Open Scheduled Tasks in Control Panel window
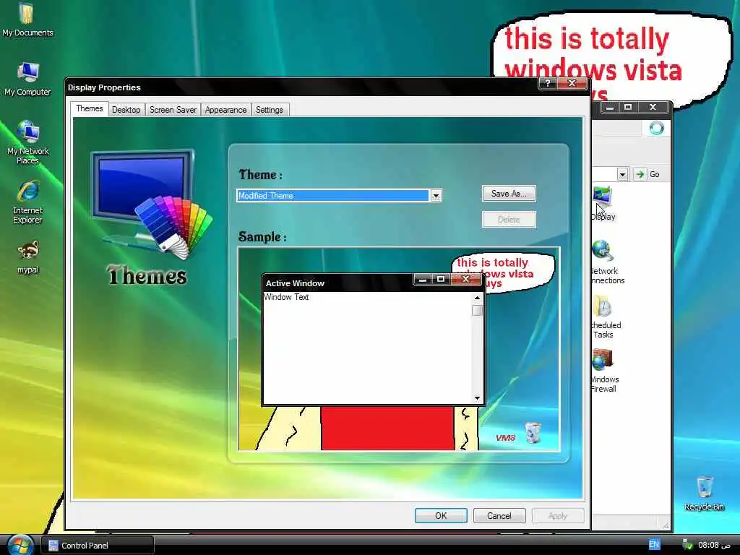Viewport: 740px width, 555px height. tap(606, 317)
